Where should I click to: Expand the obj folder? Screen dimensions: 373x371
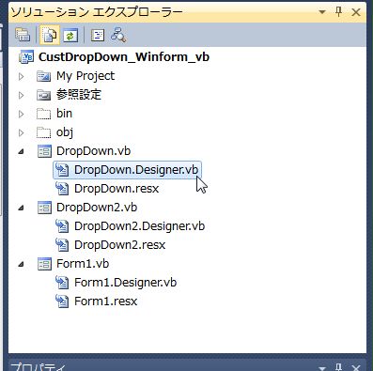tap(21, 132)
